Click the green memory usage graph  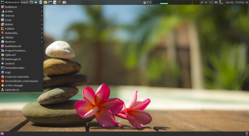(x=164, y=2)
